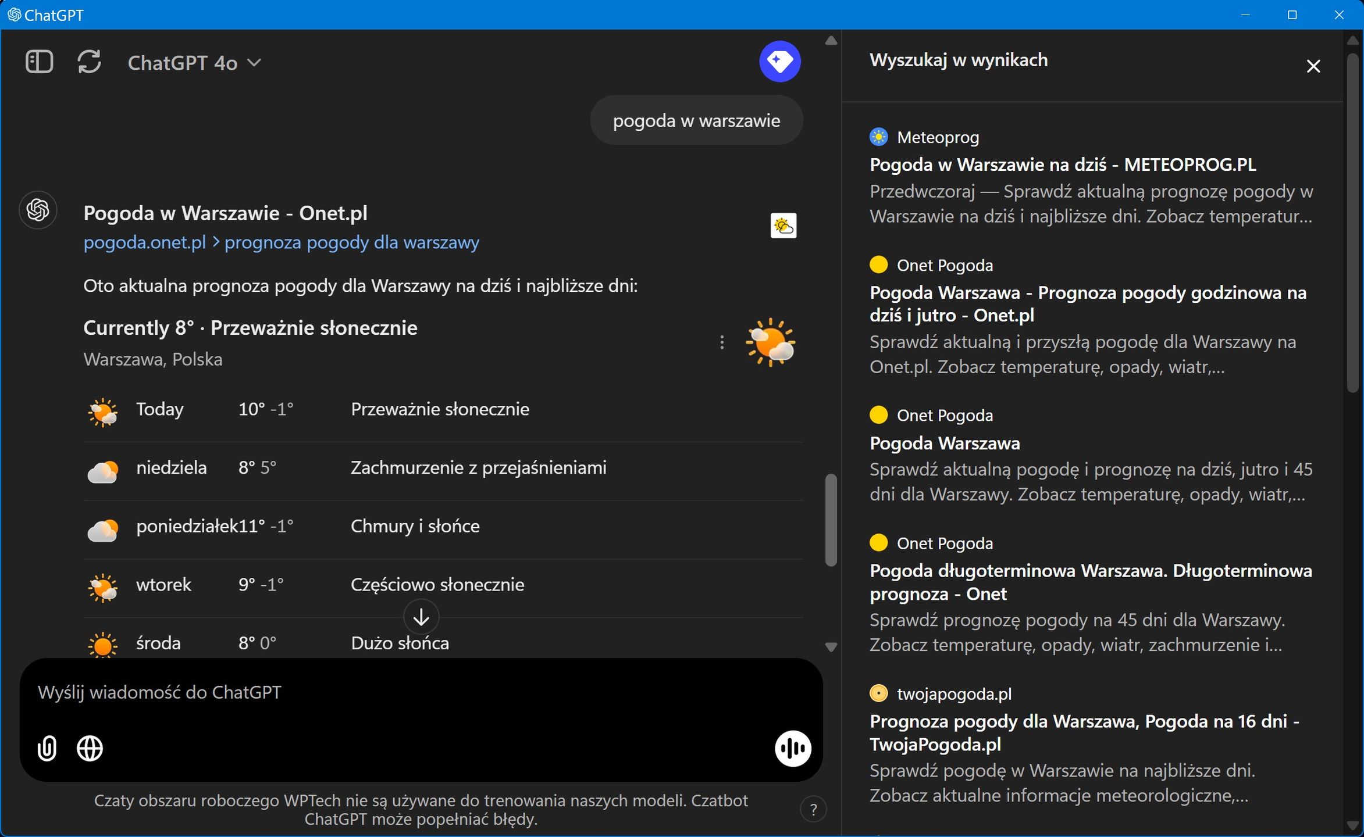Click the chat pane scrollbar thumb
The height and width of the screenshot is (837, 1364).
pyautogui.click(x=831, y=520)
